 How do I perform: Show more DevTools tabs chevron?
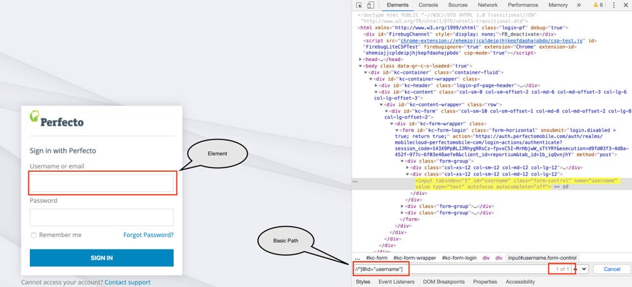pyautogui.click(x=579, y=5)
